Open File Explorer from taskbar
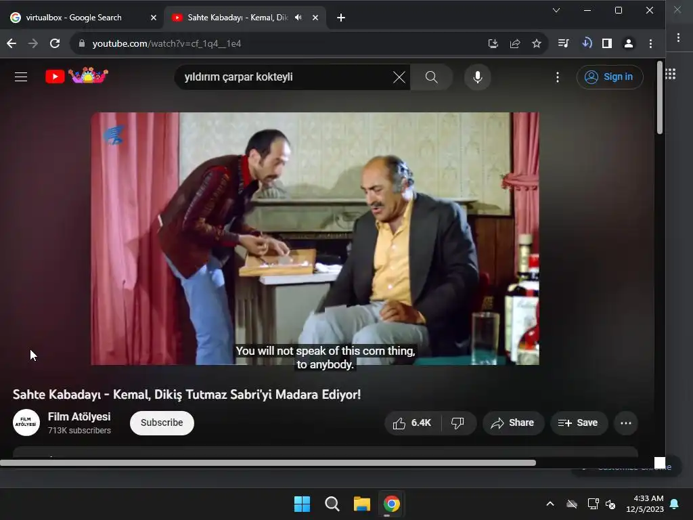 point(361,504)
